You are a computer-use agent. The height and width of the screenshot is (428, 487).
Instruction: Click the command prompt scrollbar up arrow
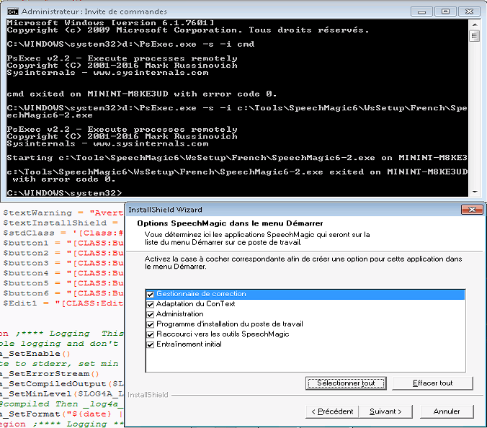coord(475,24)
